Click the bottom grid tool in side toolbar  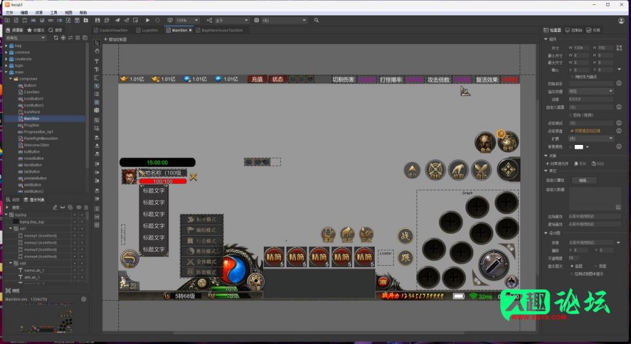(97, 225)
